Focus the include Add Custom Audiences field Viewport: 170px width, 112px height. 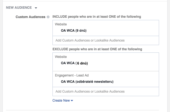click(x=106, y=40)
